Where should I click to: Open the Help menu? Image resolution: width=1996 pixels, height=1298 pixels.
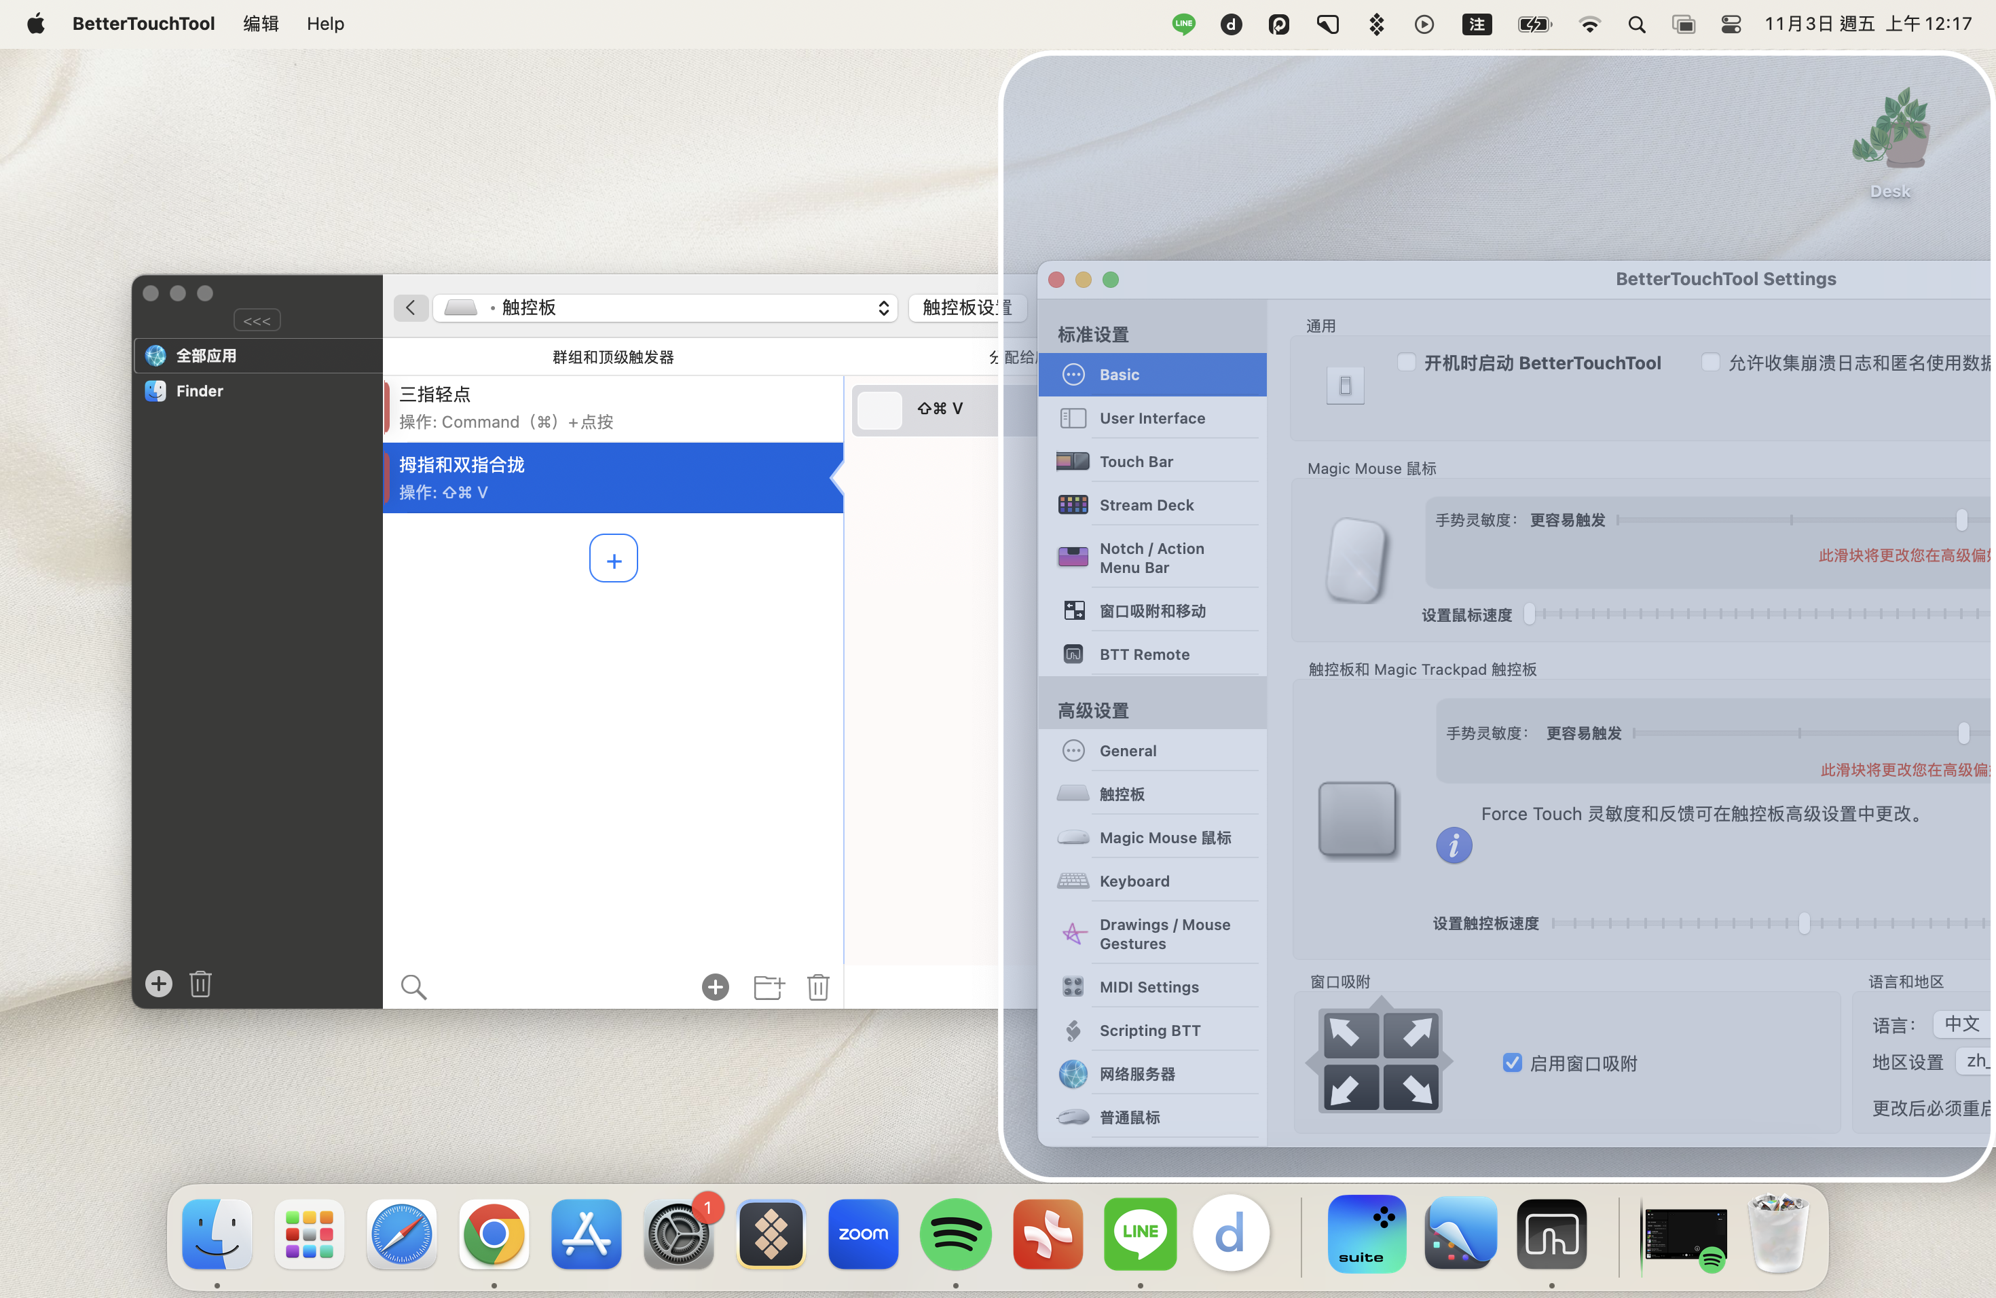pos(325,24)
